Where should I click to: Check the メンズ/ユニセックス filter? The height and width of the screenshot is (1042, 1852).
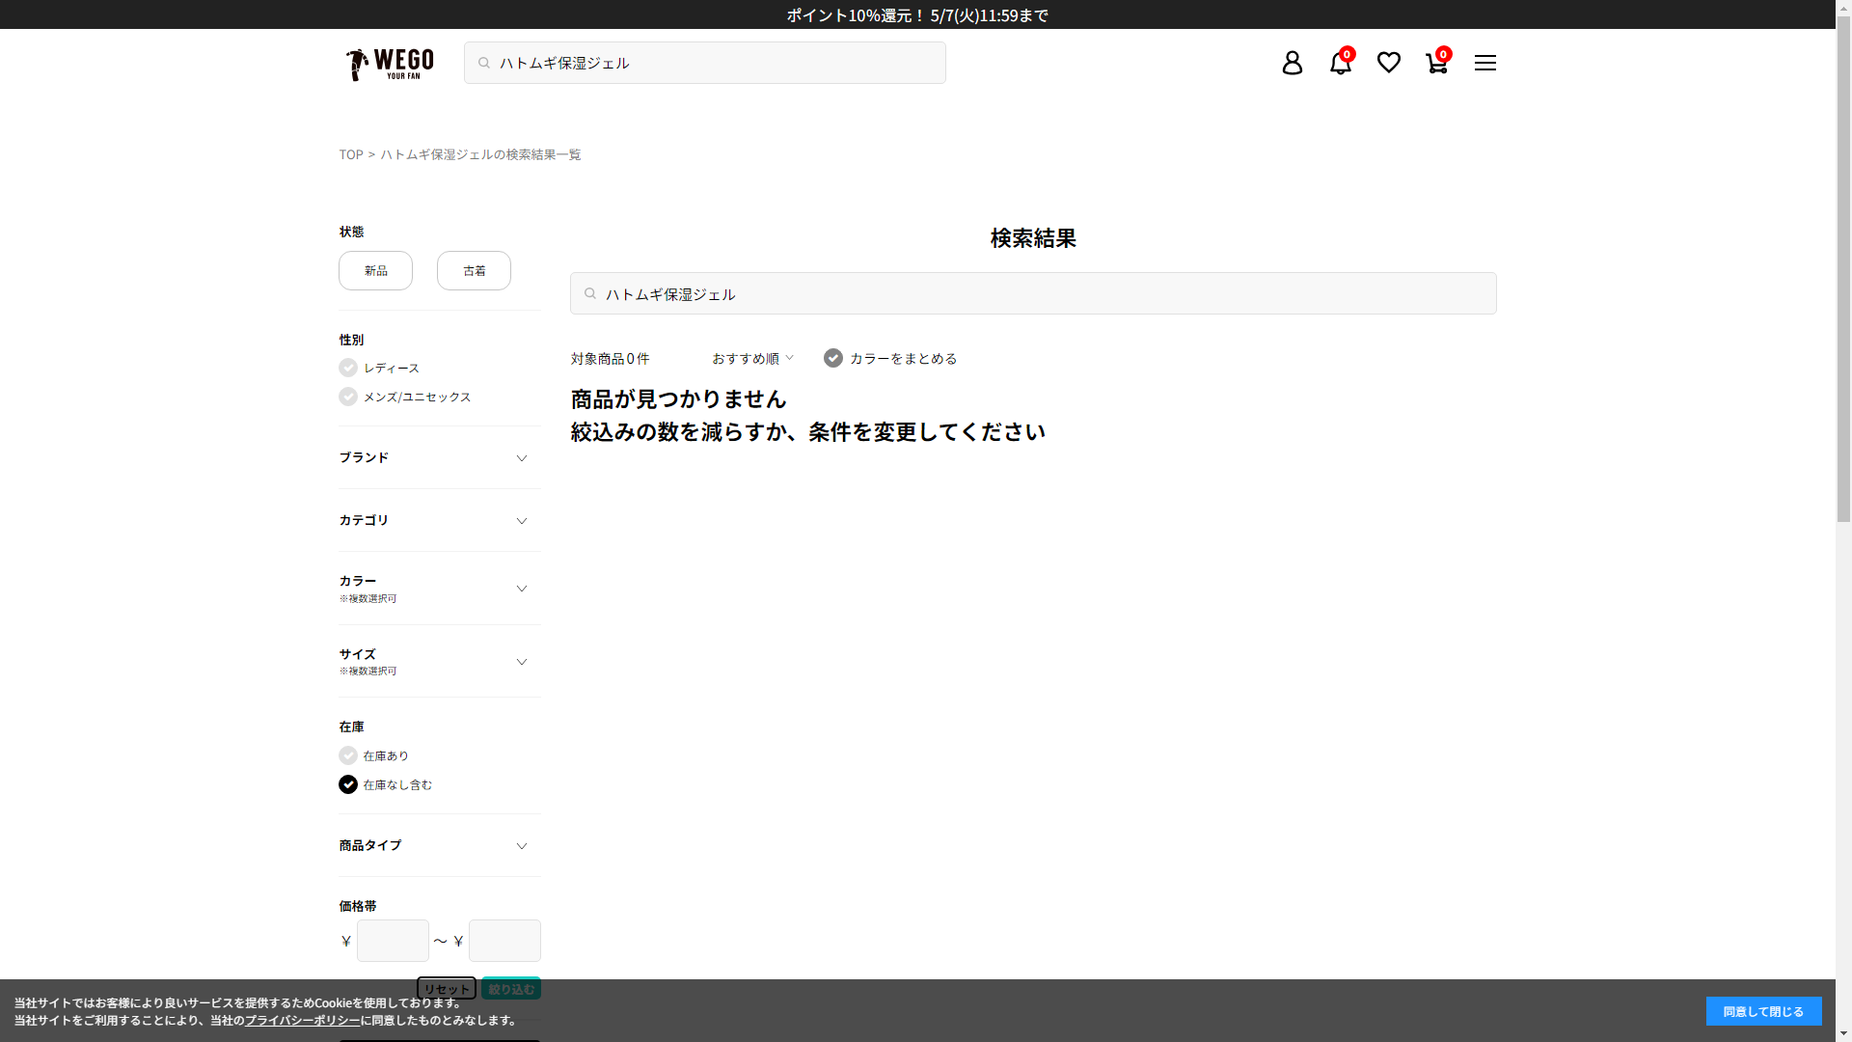point(348,397)
